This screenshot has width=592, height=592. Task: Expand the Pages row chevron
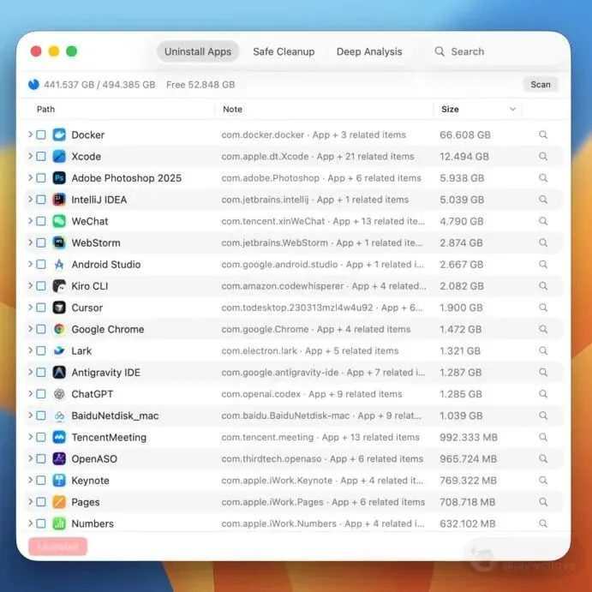pos(30,501)
